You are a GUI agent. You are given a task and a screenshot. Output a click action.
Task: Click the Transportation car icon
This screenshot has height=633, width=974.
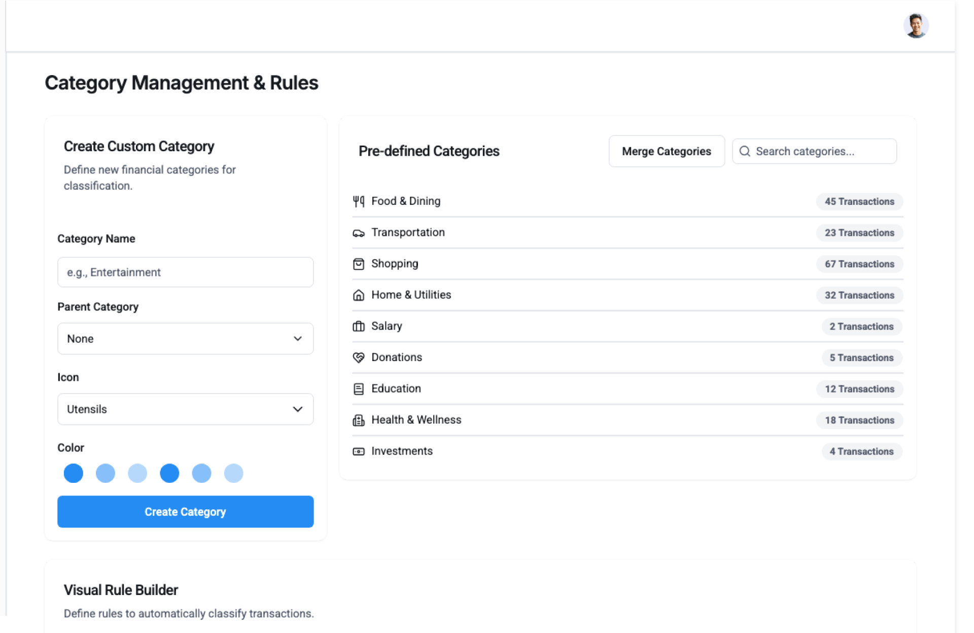pyautogui.click(x=358, y=233)
